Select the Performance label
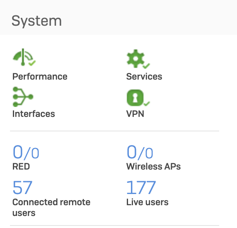The image size is (237, 228). point(40,77)
